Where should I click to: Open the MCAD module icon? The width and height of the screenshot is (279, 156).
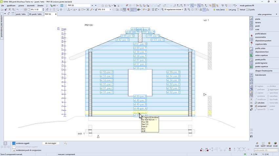pyautogui.click(x=269, y=144)
